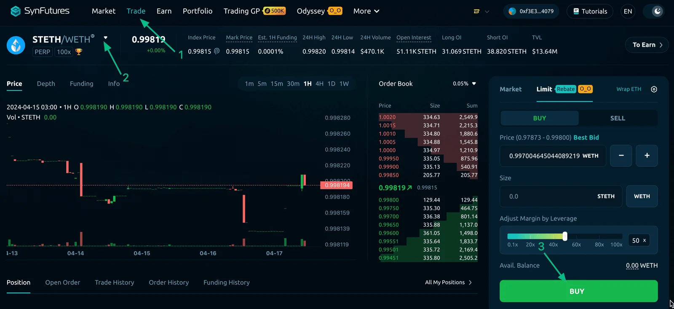
Task: Switch size unit to WETH
Action: pos(642,196)
